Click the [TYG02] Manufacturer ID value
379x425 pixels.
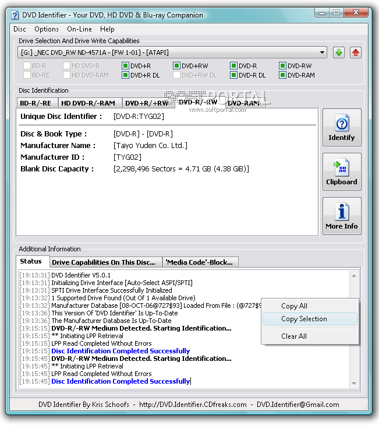[127, 157]
